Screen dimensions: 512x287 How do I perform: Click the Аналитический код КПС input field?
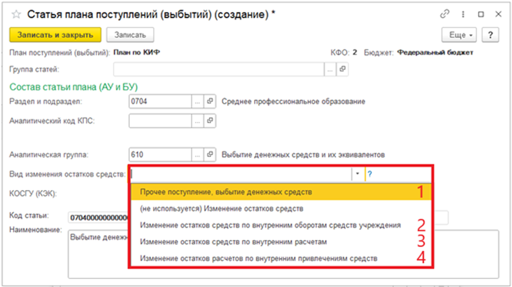pos(160,121)
